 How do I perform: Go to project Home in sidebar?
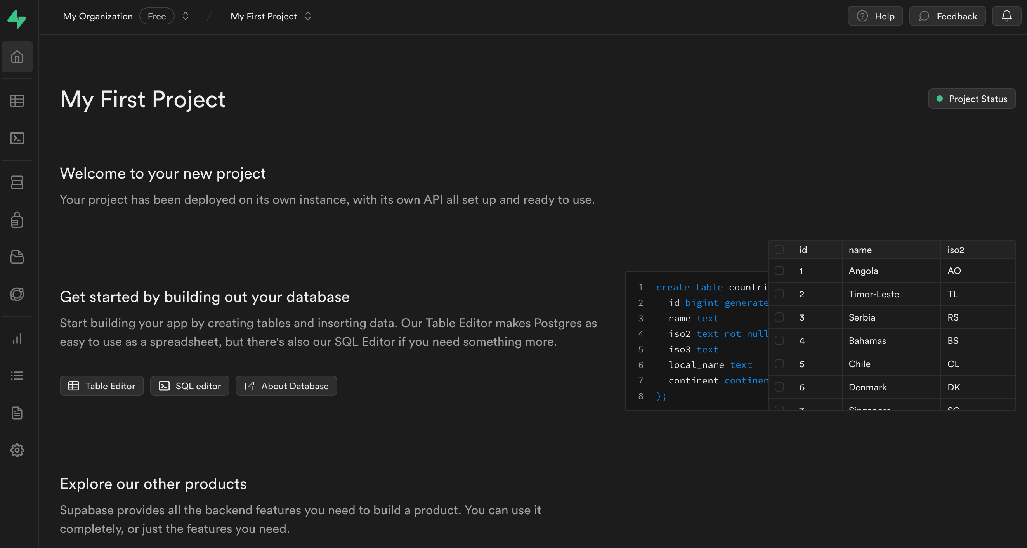(x=17, y=57)
